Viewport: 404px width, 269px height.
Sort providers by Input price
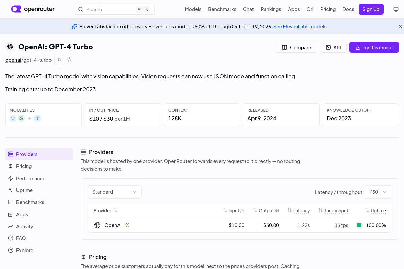[x=233, y=210]
